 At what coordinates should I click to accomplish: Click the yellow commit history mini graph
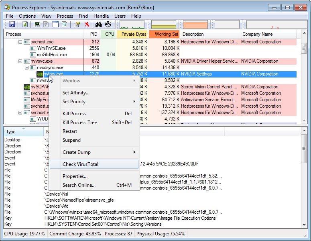click(164, 25)
